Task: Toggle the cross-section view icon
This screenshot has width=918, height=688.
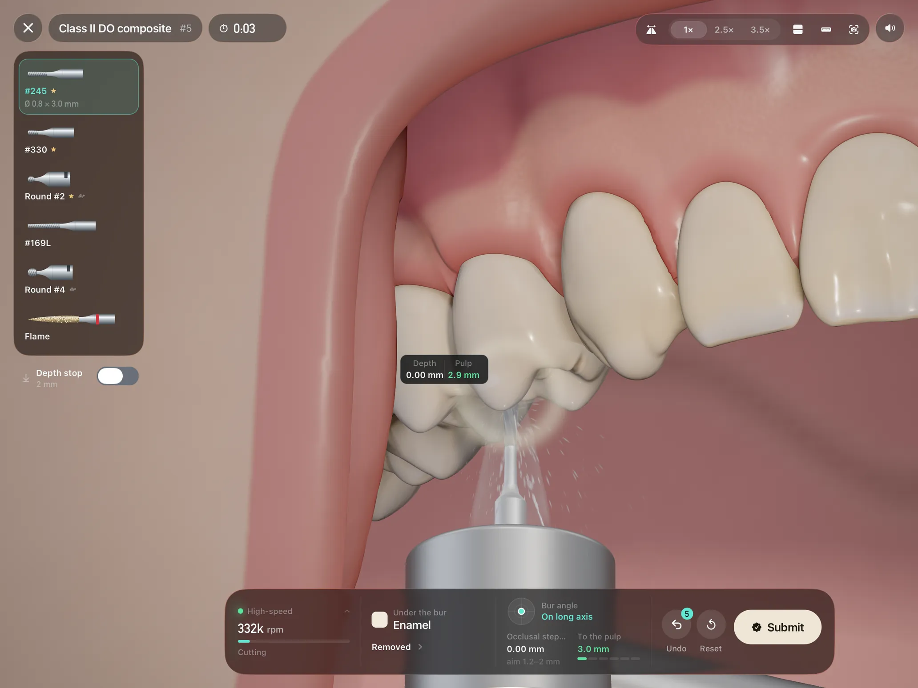Action: tap(798, 29)
